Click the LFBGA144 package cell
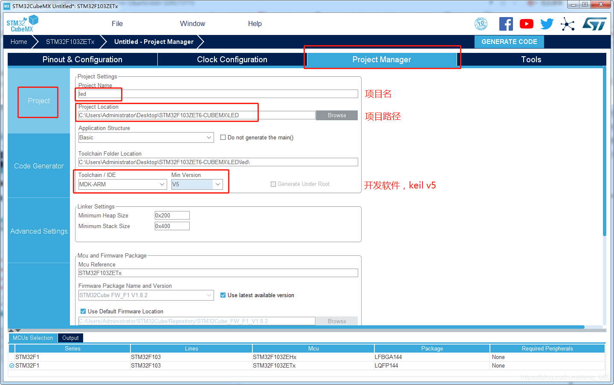The width and height of the screenshot is (614, 385). coord(432,357)
